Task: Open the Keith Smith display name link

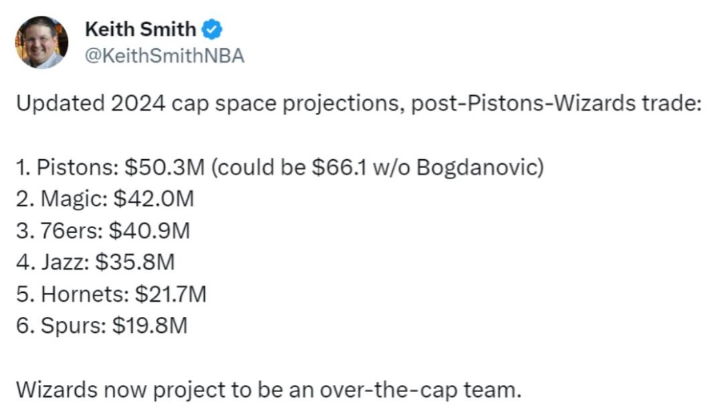Action: (x=141, y=29)
